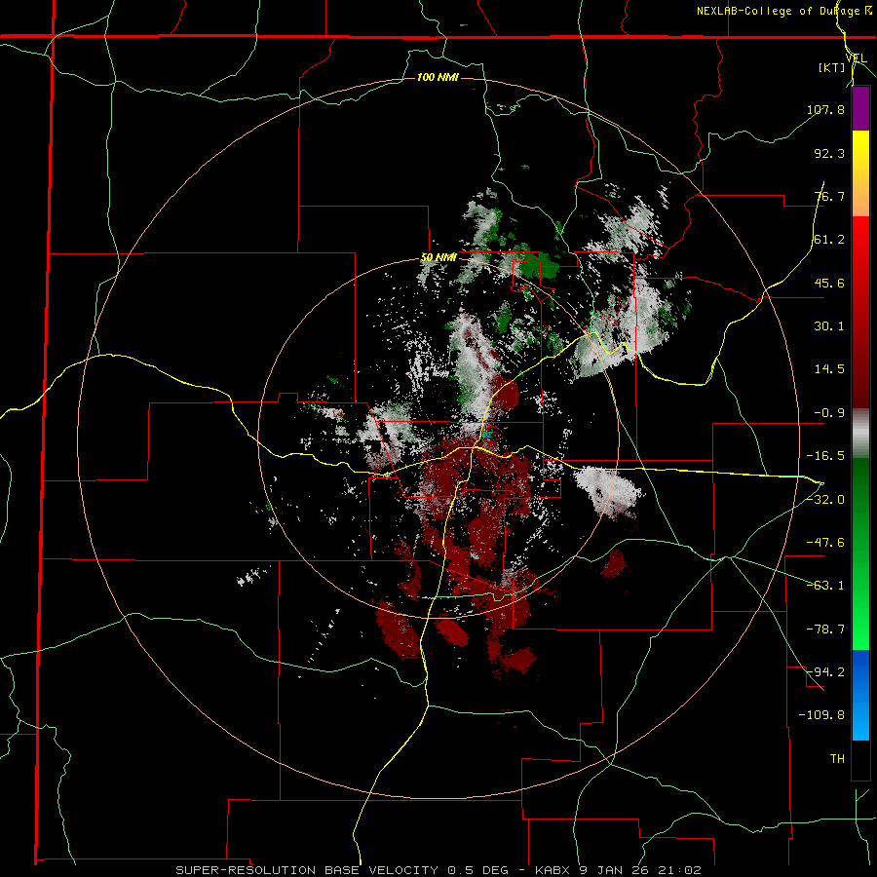877x877 pixels.
Task: Select the 45.6 scale value
Action: point(829,283)
